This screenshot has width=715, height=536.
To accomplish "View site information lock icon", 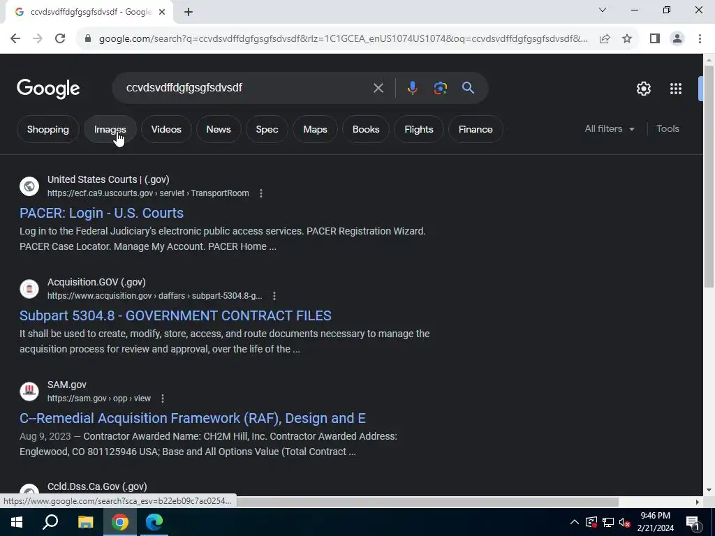I will coord(88,38).
